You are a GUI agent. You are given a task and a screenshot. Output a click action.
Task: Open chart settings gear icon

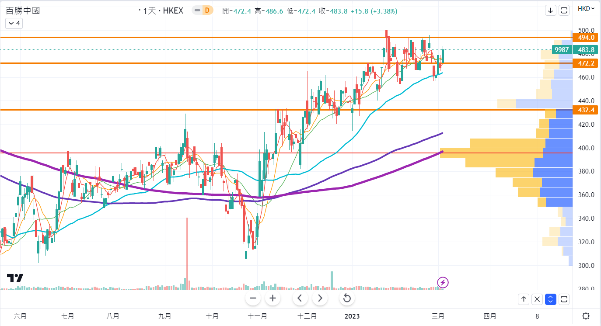[586, 316]
